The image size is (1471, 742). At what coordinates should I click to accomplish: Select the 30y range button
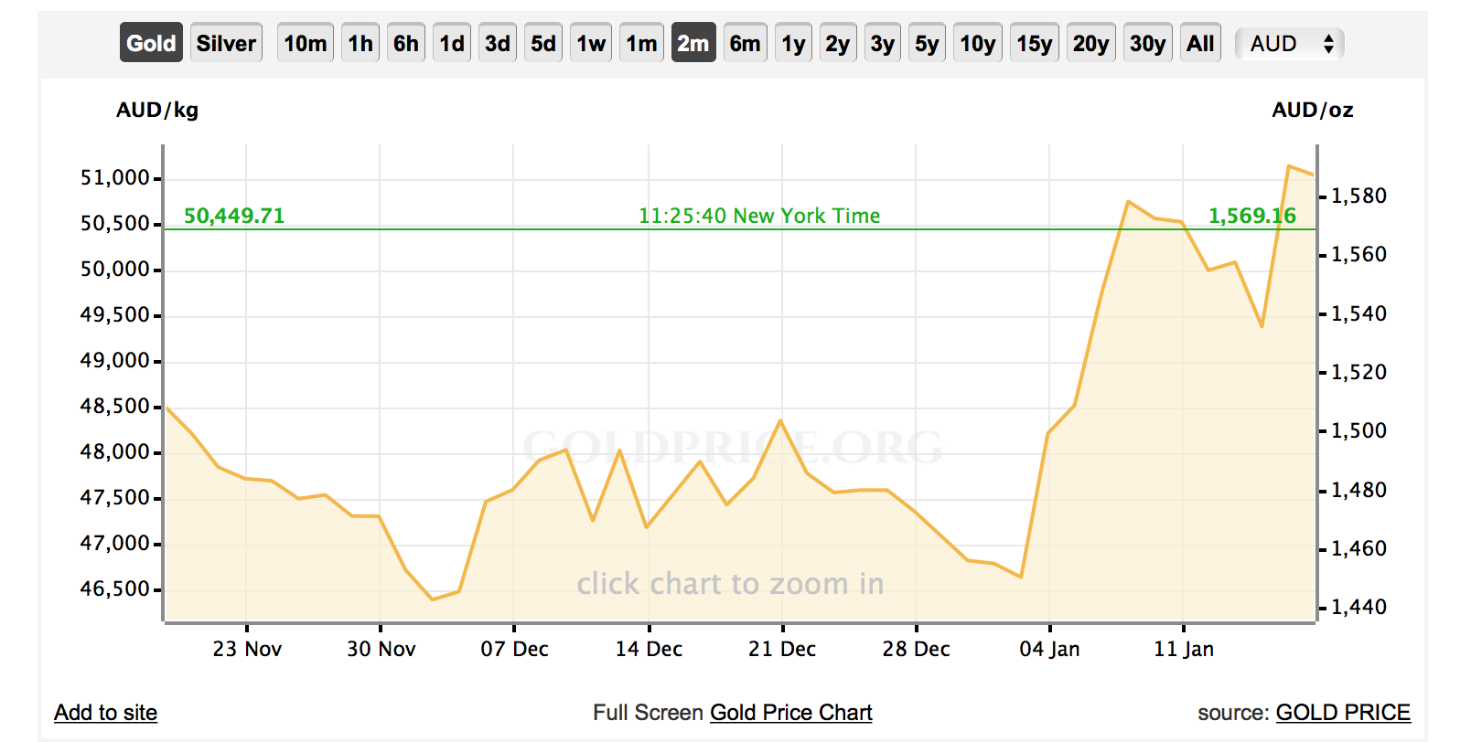1147,43
